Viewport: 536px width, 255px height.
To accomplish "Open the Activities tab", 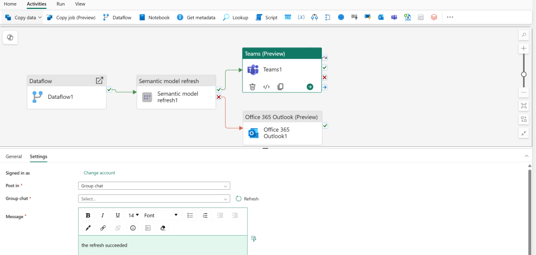I will 37,4.
